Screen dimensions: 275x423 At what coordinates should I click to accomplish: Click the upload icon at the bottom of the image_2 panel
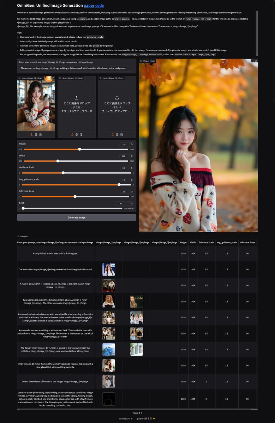coord(72,134)
